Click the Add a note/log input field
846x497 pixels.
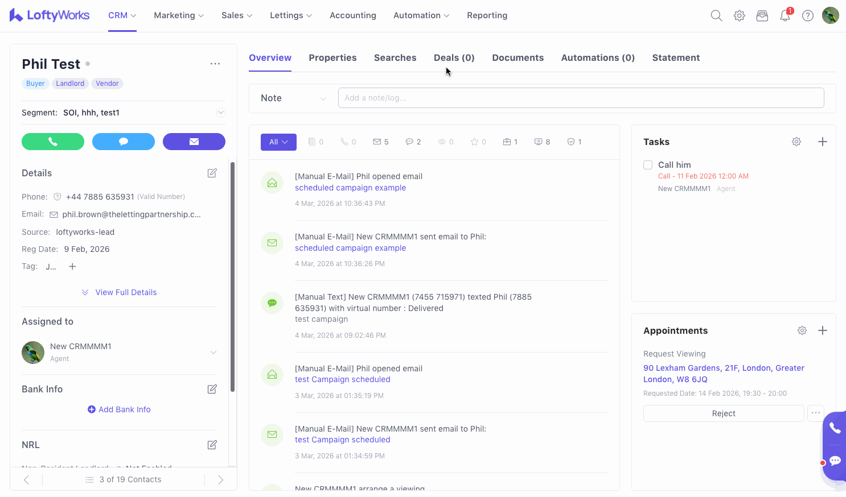pos(581,98)
